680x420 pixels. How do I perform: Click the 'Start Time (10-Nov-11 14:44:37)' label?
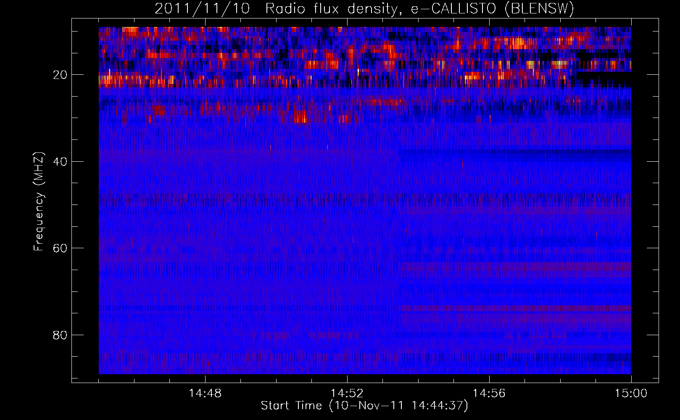364,406
